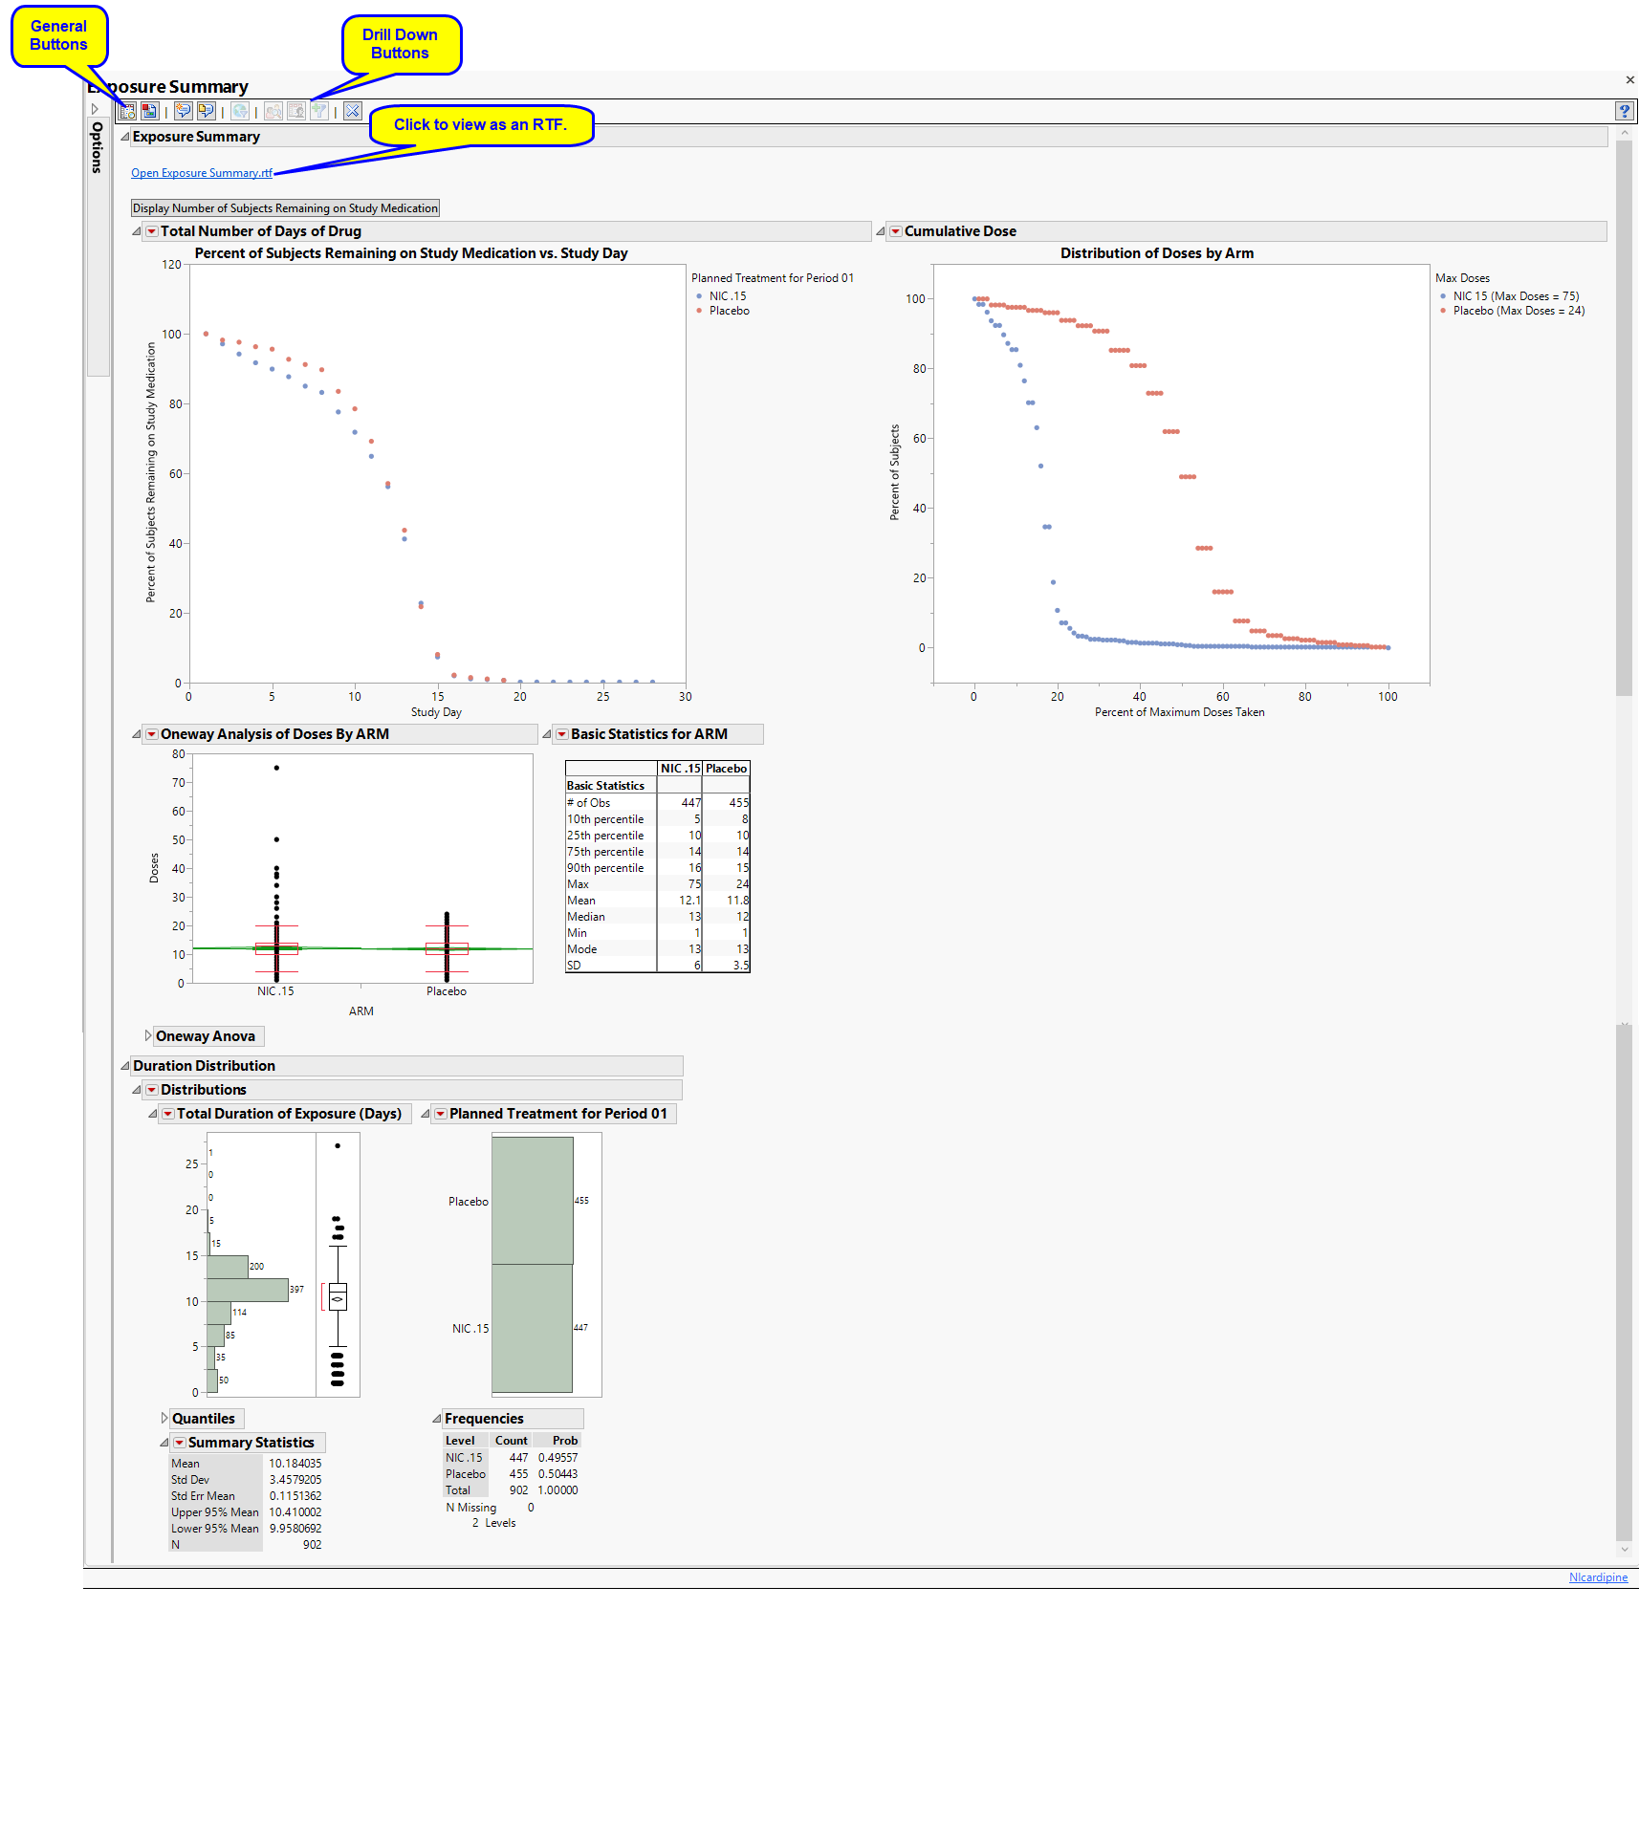
Task: Expand the Oneway Anova section
Action: click(148, 1036)
